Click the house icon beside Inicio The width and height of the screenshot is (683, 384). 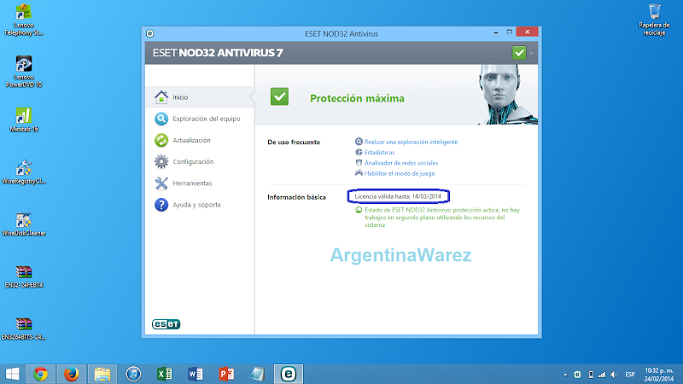[161, 97]
